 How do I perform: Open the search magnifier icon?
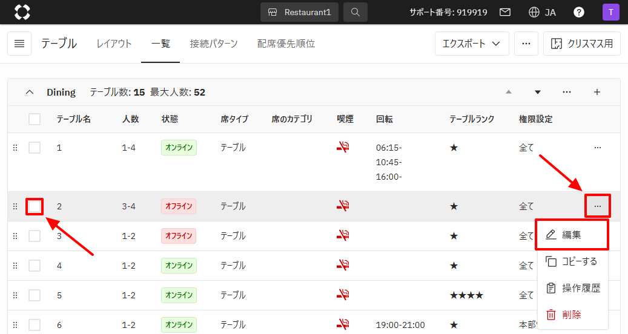click(x=355, y=12)
